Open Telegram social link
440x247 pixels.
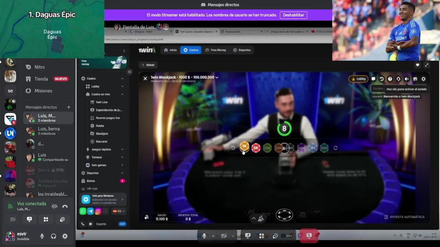pyautogui.click(x=90, y=211)
